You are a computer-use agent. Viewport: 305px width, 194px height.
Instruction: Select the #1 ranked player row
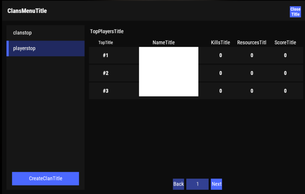[106, 55]
